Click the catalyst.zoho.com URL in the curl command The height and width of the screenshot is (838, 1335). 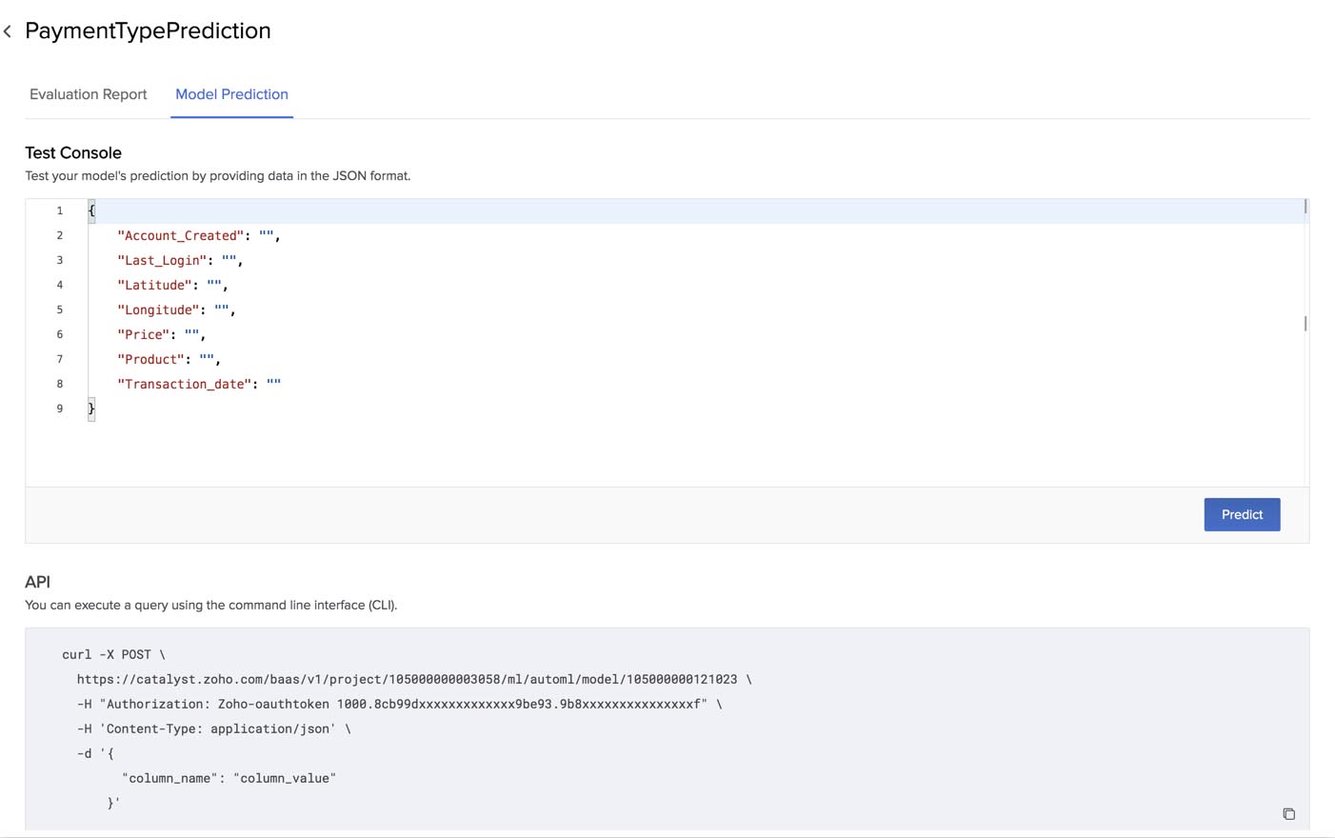pyautogui.click(x=407, y=679)
